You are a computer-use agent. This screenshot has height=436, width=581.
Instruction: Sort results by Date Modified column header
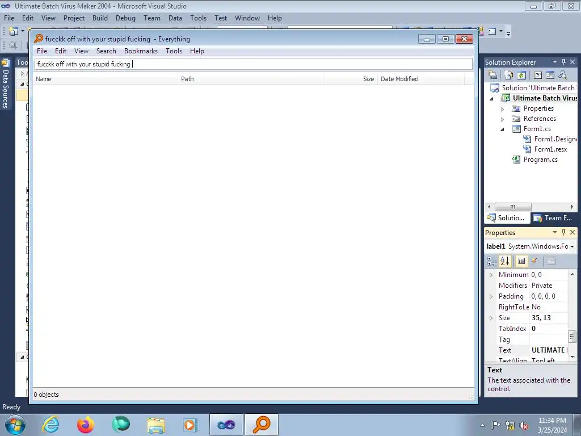point(421,79)
